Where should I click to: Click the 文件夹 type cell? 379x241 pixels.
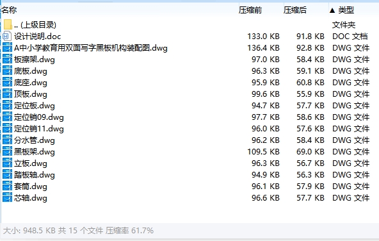pos(344,25)
